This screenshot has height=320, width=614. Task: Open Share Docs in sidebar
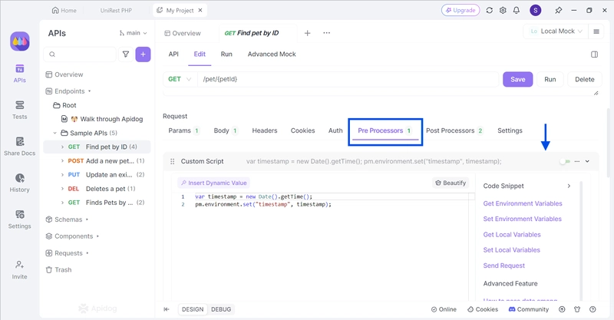[20, 146]
